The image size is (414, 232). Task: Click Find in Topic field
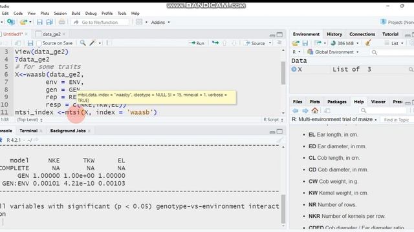[x=397, y=120]
